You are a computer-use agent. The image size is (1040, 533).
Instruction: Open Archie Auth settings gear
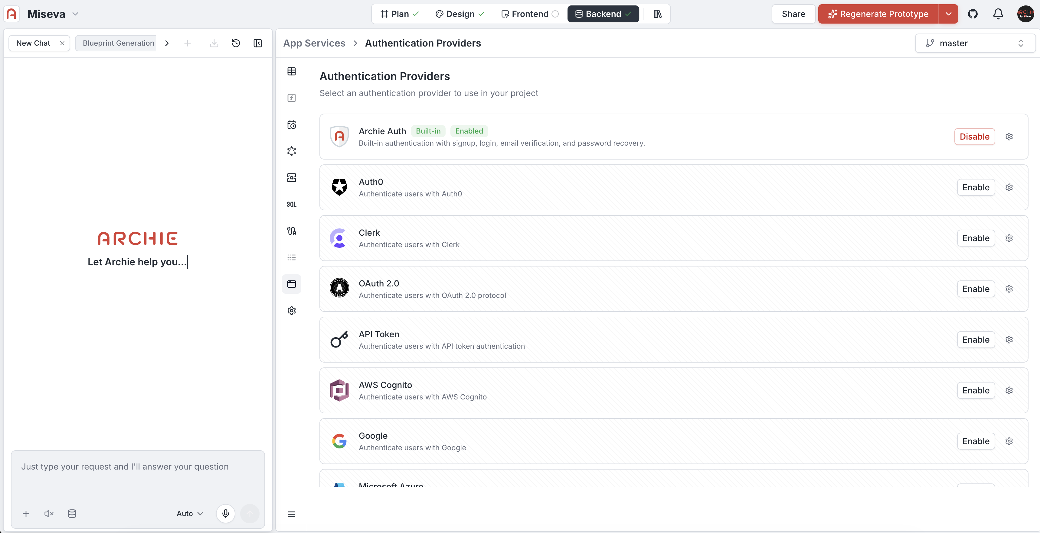[x=1009, y=137]
